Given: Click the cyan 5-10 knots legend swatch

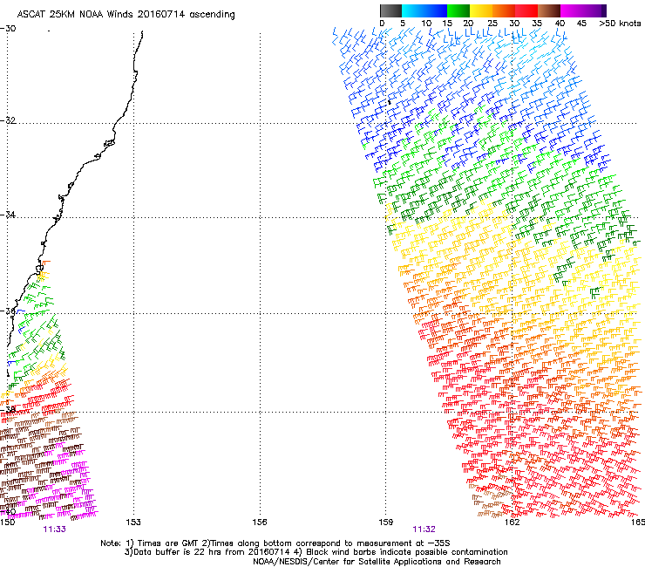Looking at the screenshot, I should tap(413, 10).
